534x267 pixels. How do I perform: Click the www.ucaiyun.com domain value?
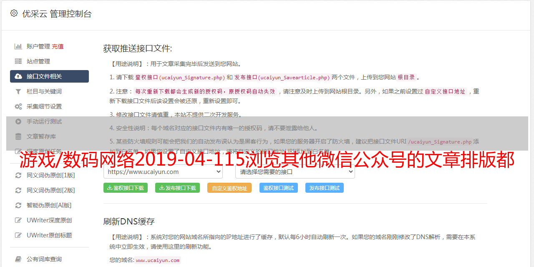(158, 260)
